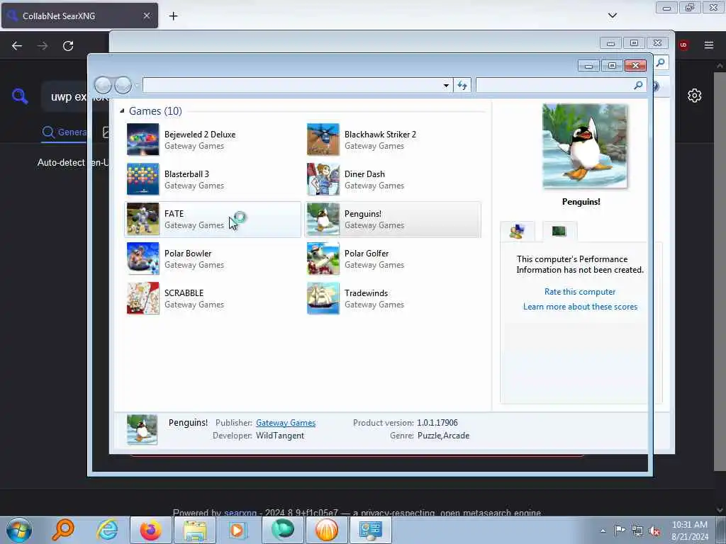The width and height of the screenshot is (726, 544).
Task: Open Rate this computer link
Action: pos(580,291)
